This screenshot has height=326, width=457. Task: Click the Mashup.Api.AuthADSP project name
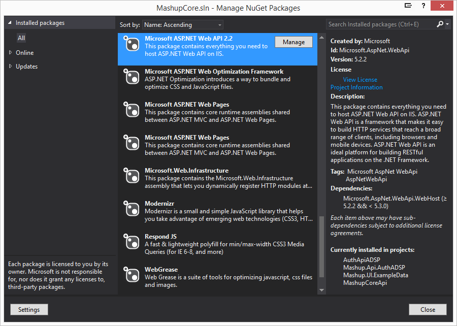click(374, 268)
